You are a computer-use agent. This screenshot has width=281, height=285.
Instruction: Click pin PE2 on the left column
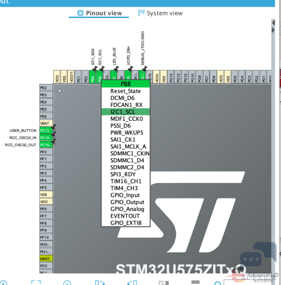pyautogui.click(x=46, y=88)
